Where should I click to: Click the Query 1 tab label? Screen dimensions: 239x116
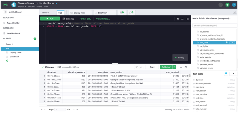pyautogui.click(x=45, y=13)
